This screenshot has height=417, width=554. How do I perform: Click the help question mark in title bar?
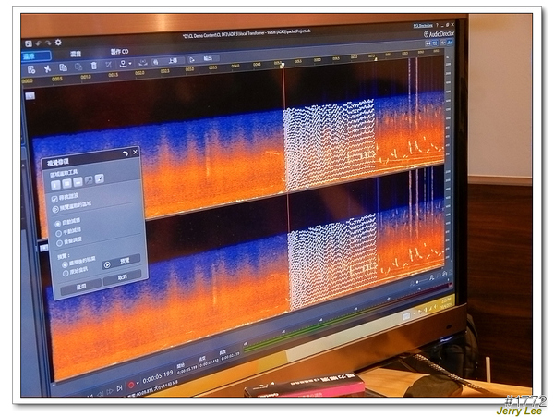tap(437, 25)
